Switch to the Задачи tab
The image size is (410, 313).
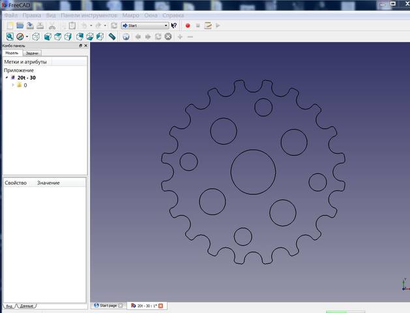pos(32,53)
